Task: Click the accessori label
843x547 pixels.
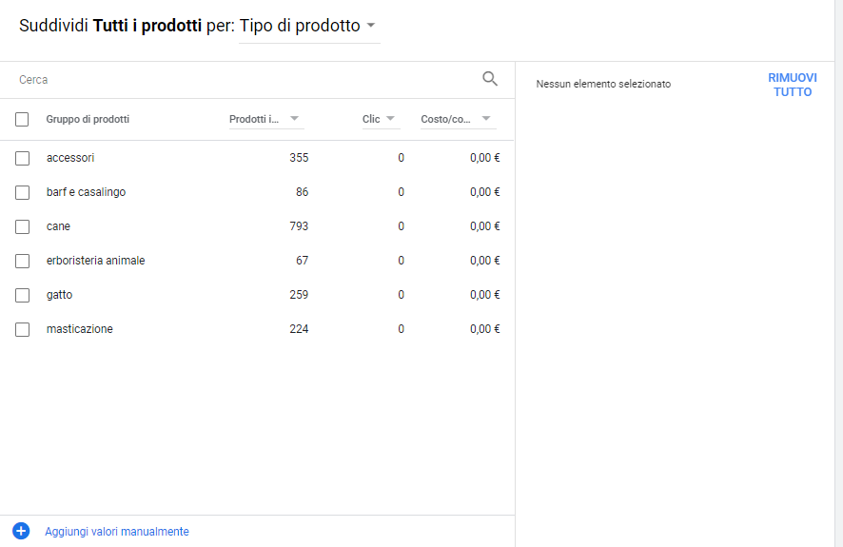Action: [x=70, y=158]
